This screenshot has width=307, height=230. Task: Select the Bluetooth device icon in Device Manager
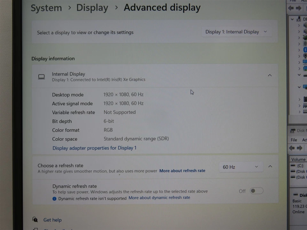tap(305, 50)
